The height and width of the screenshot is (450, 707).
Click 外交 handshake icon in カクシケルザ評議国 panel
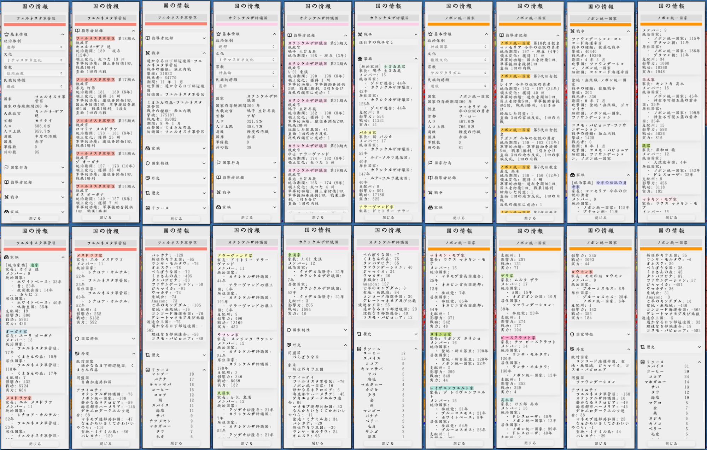point(289,345)
